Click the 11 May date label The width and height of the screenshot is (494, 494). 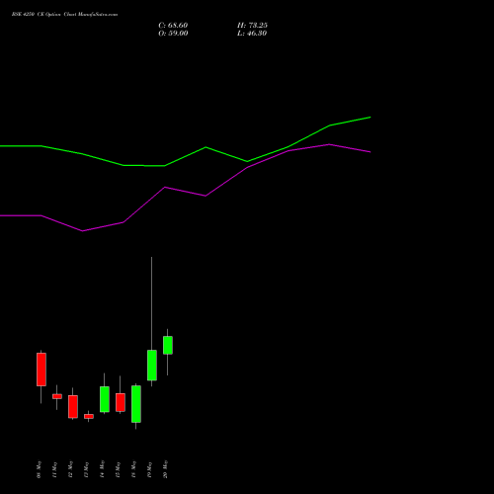tap(55, 469)
